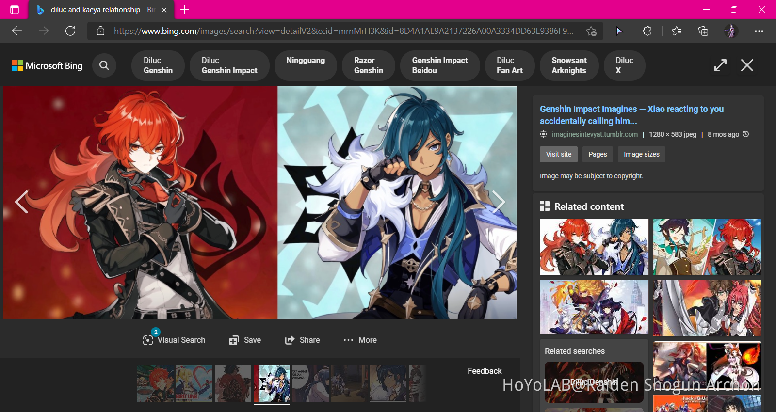776x412 pixels.
Task: Open browser Extensions menu
Action: 647,31
